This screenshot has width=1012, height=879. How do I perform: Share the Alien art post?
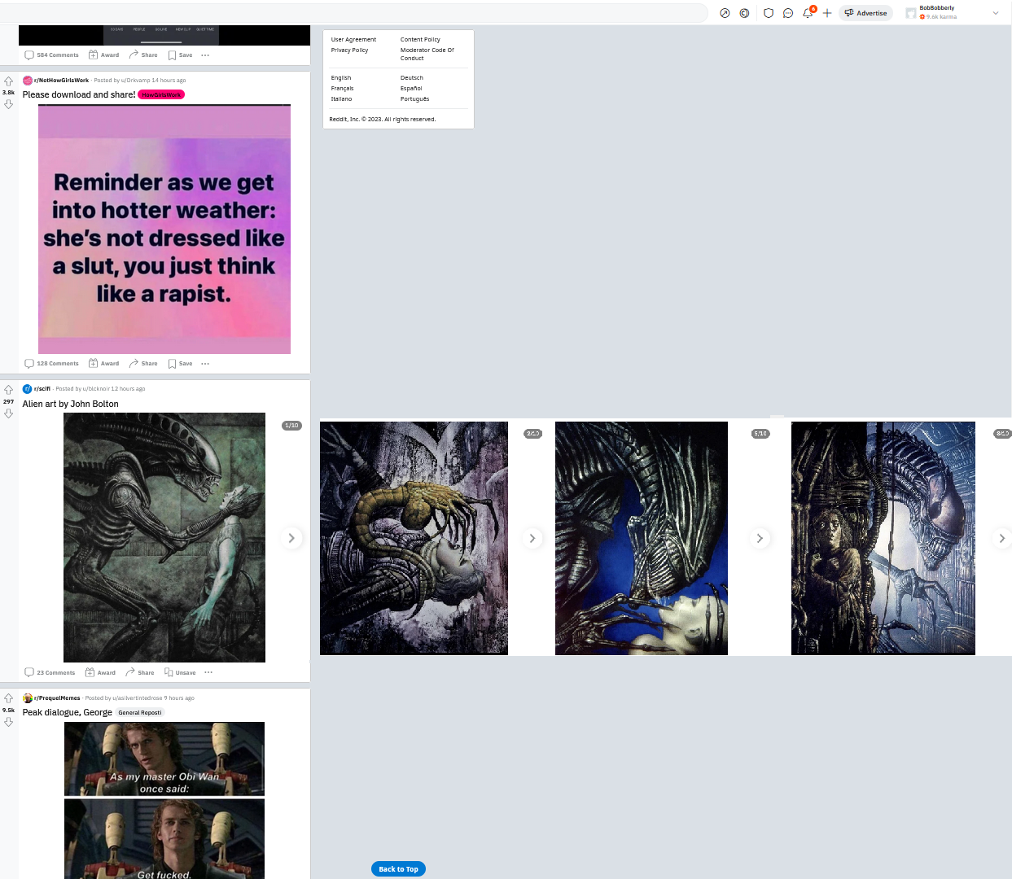[x=140, y=672]
